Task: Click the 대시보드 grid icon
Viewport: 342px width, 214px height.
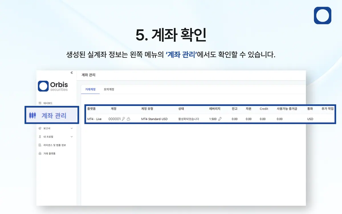Action: pos(40,103)
